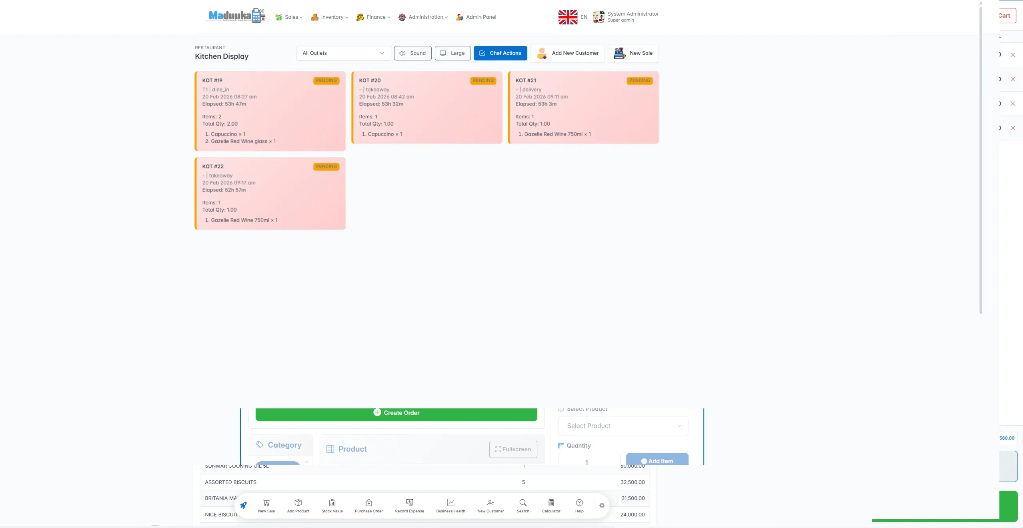Click the Create Order button
The width and height of the screenshot is (1023, 528).
pyautogui.click(x=396, y=414)
